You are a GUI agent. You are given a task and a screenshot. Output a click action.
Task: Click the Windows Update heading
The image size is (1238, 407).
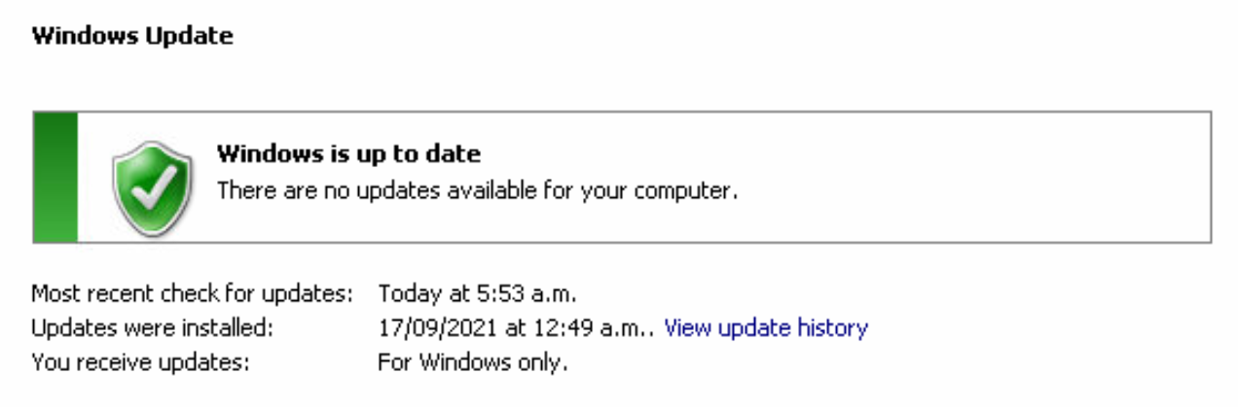tap(132, 37)
